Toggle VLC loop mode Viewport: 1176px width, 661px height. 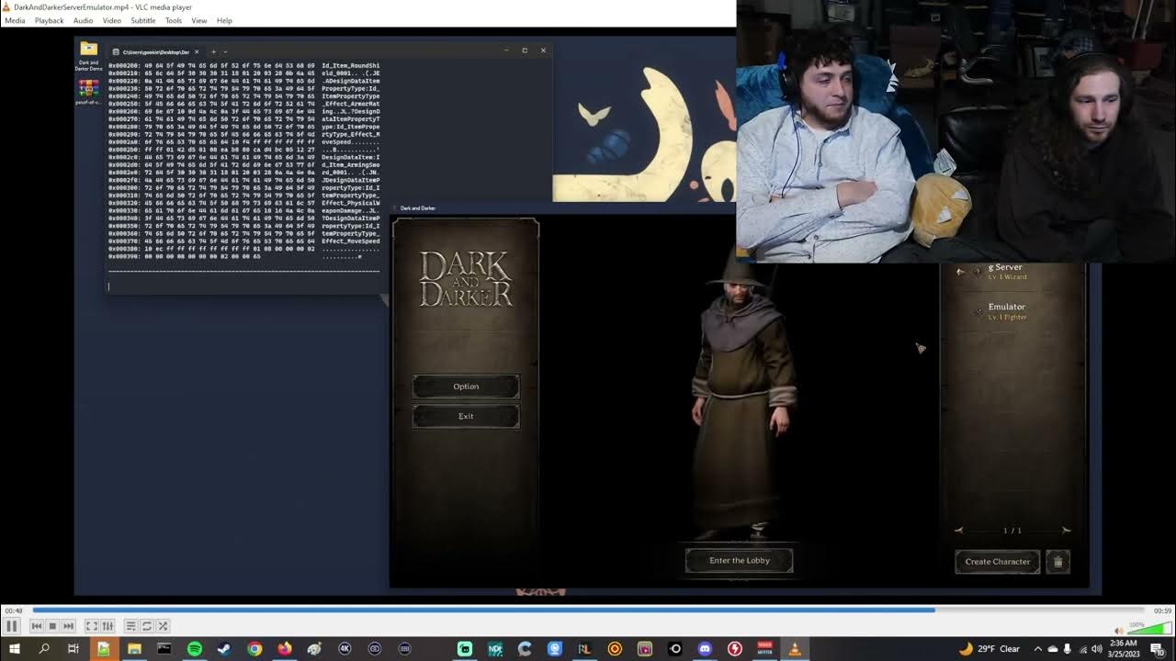point(146,626)
